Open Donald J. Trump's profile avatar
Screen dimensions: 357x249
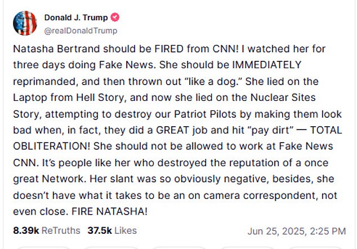point(25,23)
